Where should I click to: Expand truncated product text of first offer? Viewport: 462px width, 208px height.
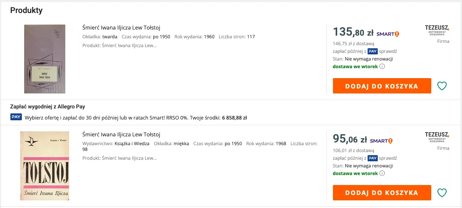tap(119, 46)
